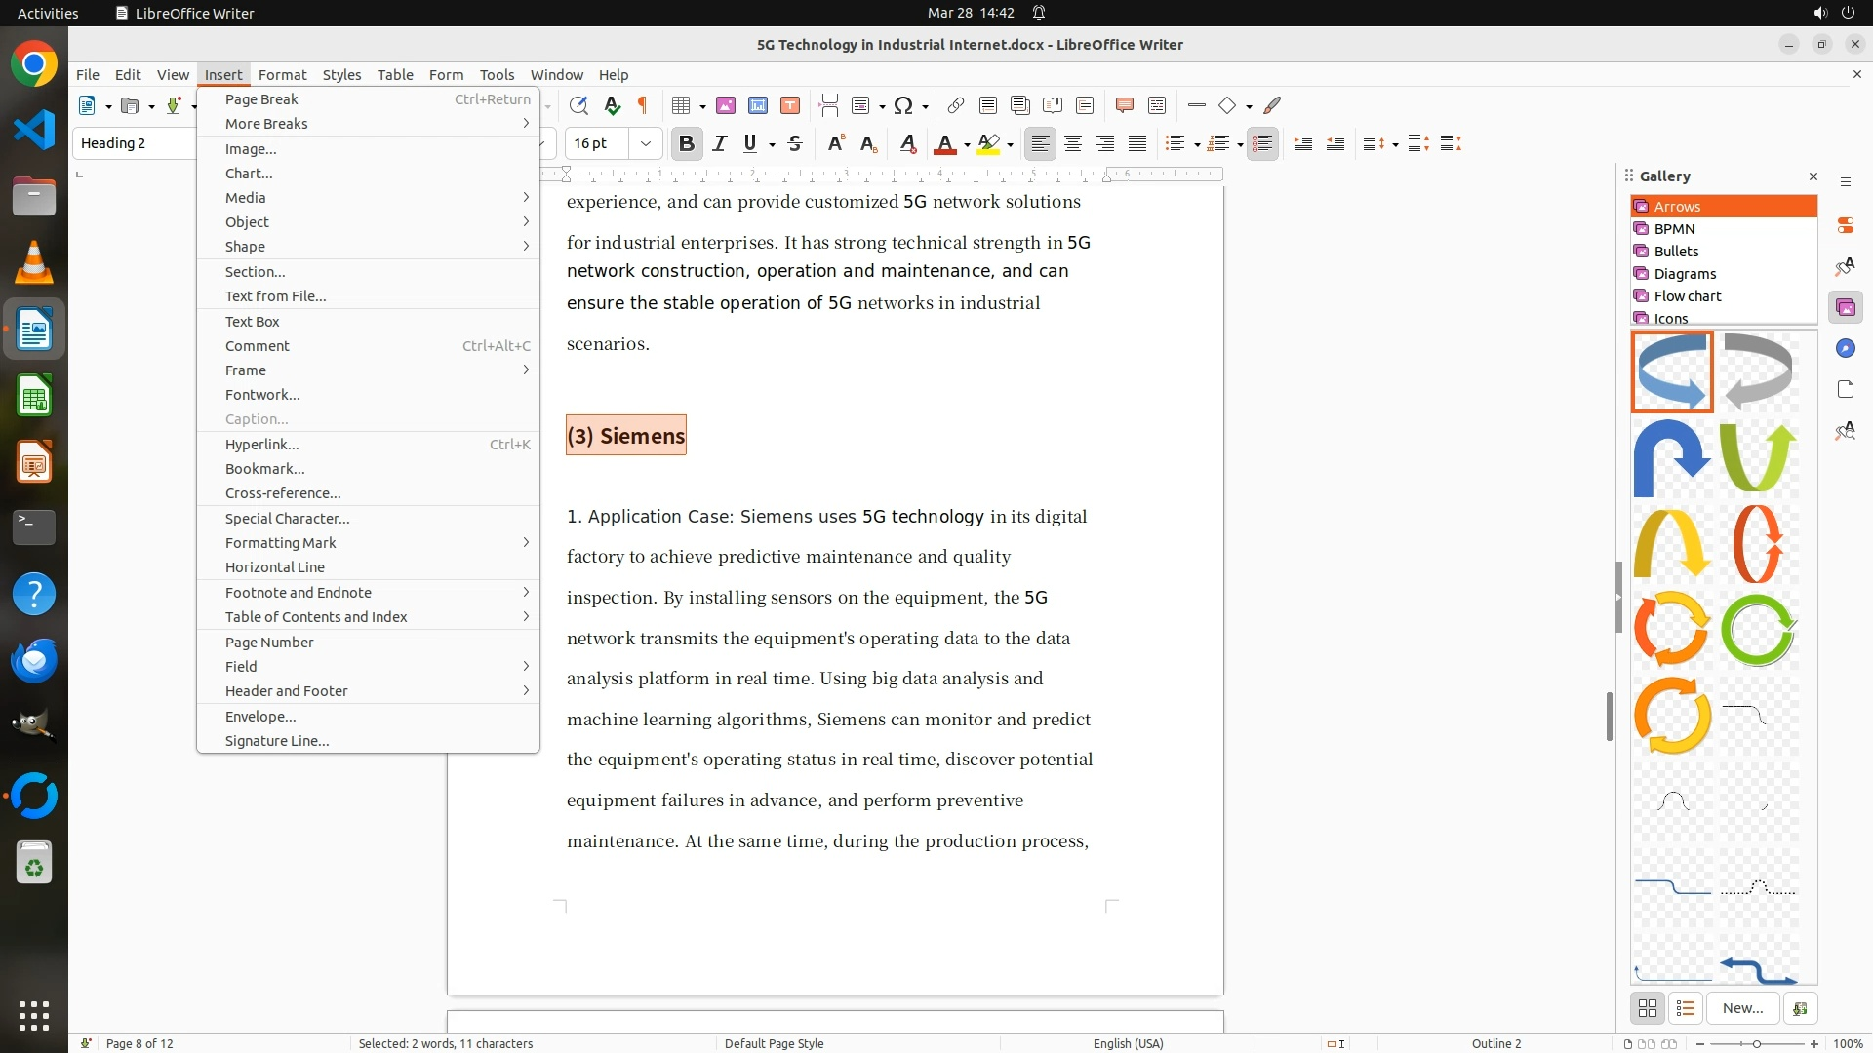Click the status bar zoom slider

point(1757,1043)
